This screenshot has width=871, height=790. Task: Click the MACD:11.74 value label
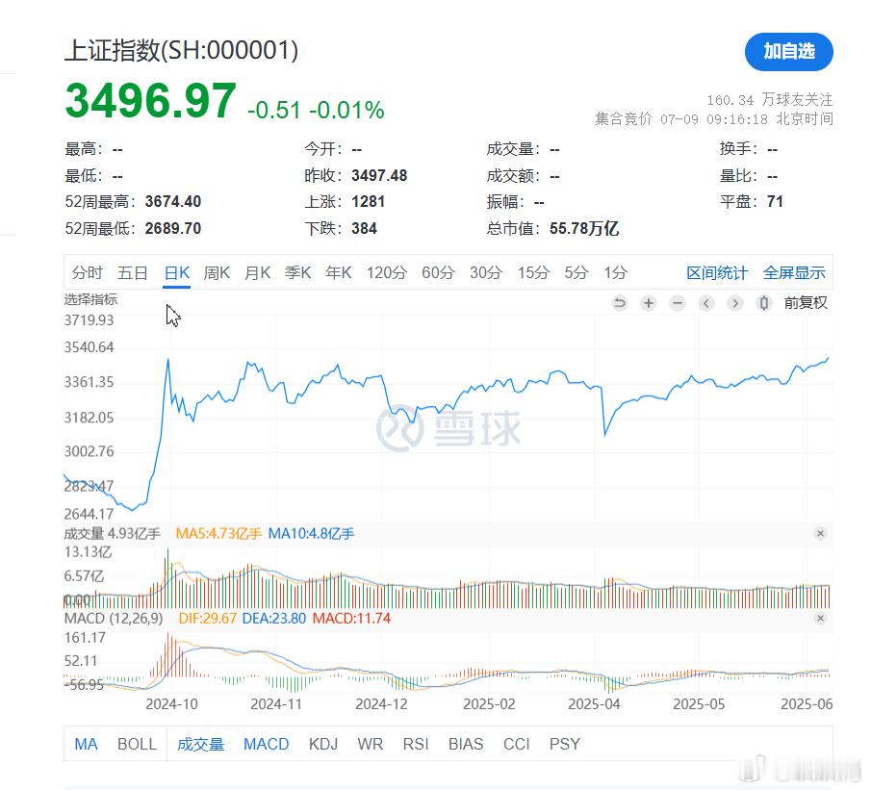351,619
